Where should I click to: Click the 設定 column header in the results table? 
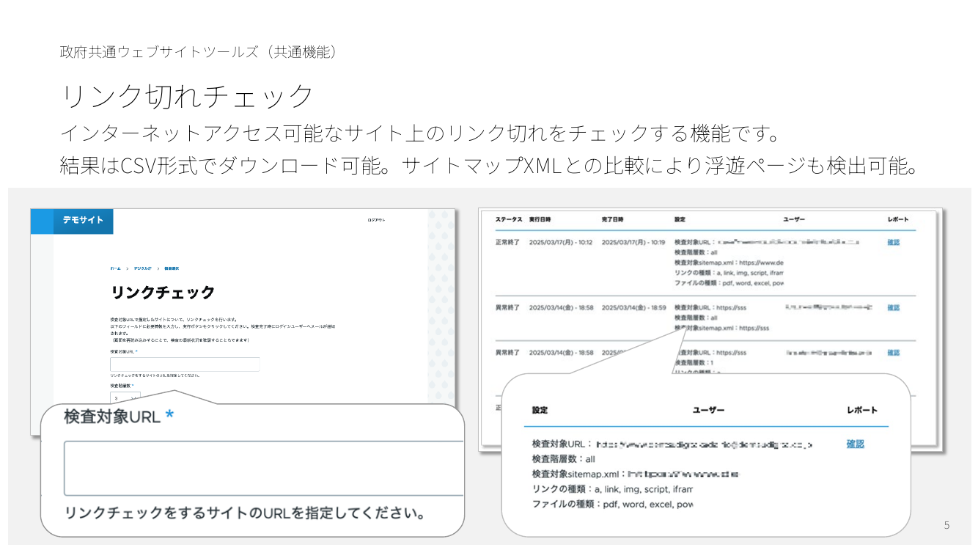pos(680,219)
